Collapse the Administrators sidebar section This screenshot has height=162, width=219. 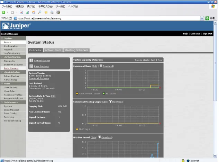coord(2,72)
